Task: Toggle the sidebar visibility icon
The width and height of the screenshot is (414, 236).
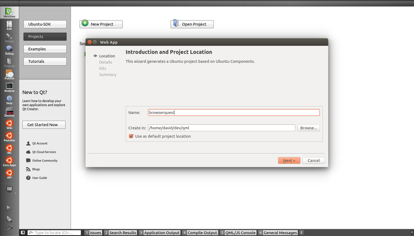Action: pyautogui.click(x=23, y=232)
